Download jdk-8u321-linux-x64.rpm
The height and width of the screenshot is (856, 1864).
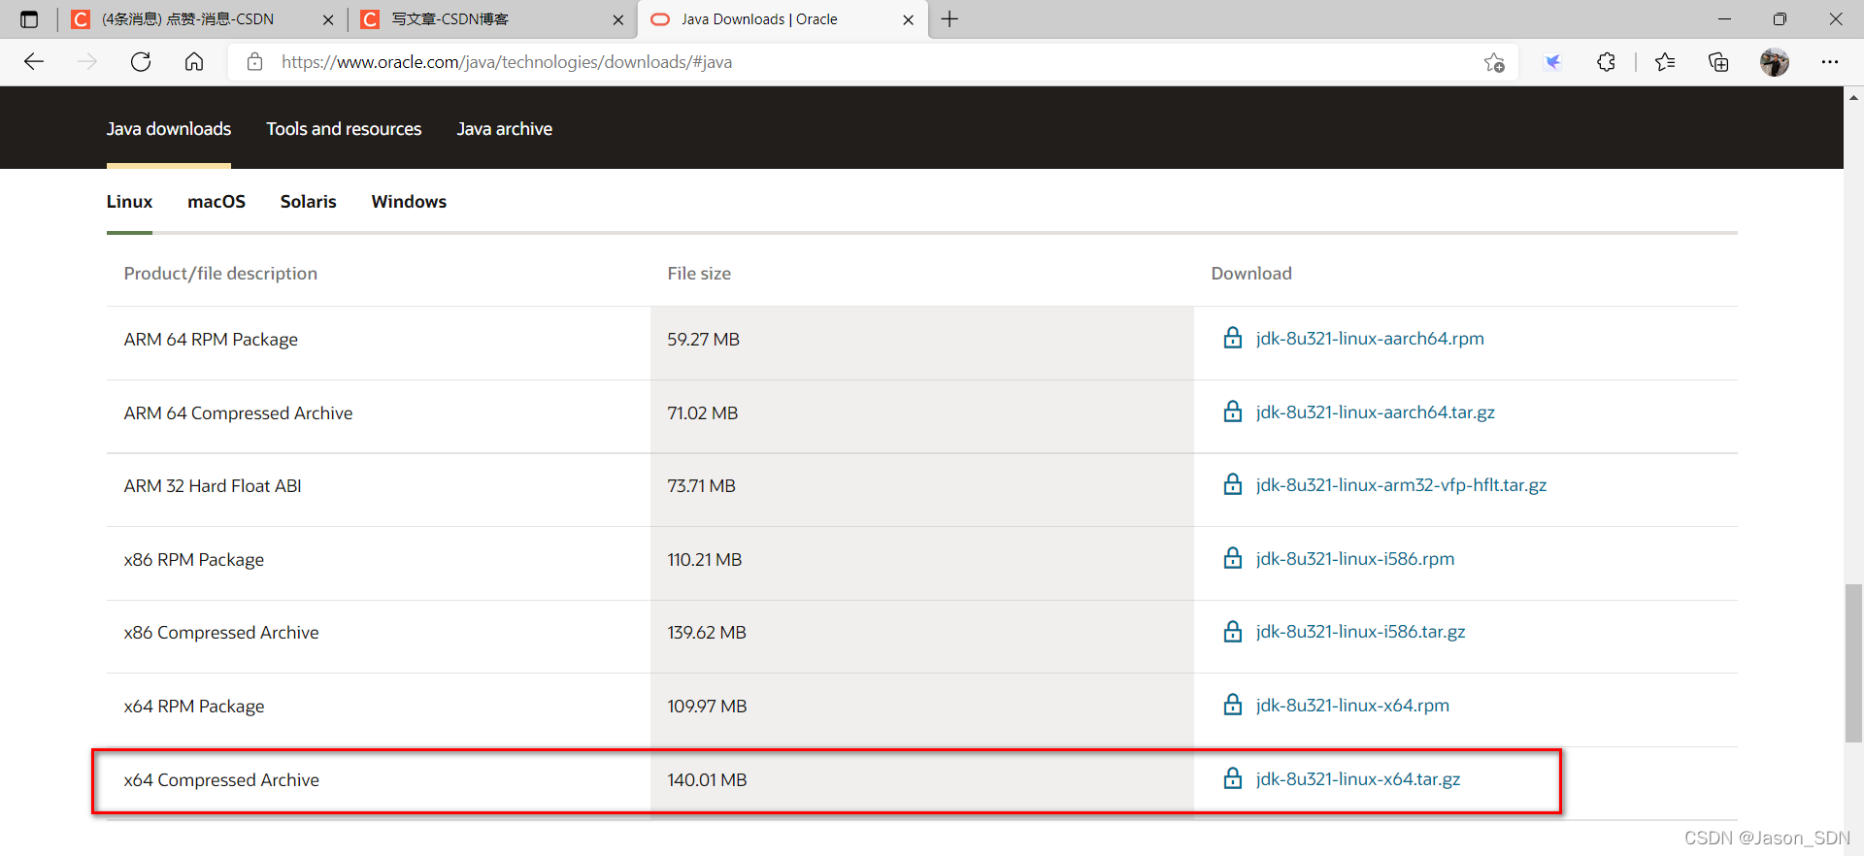click(x=1352, y=706)
